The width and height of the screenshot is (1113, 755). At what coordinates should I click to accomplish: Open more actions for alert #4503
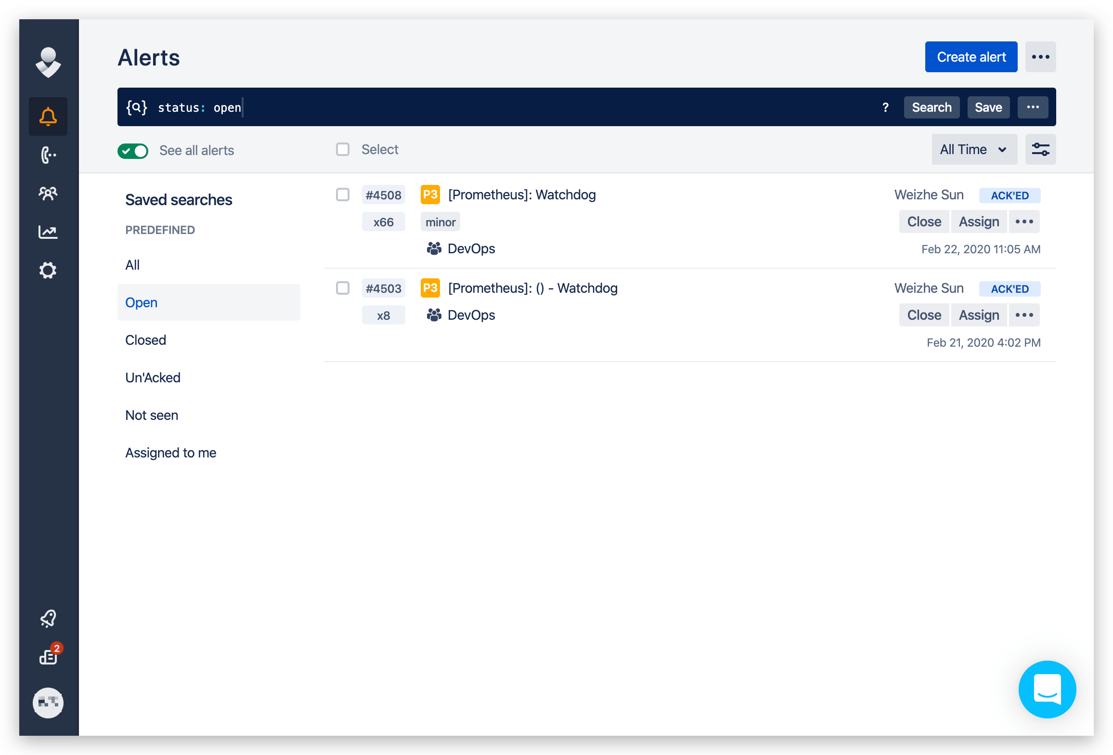[1024, 315]
